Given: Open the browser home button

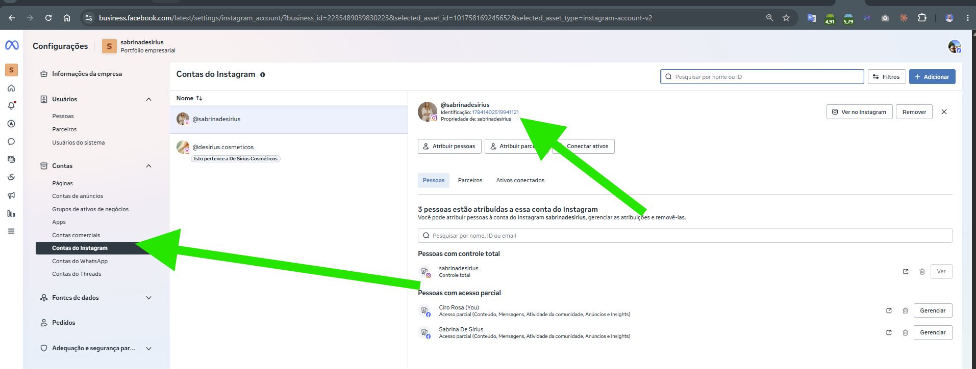Looking at the screenshot, I should point(67,18).
